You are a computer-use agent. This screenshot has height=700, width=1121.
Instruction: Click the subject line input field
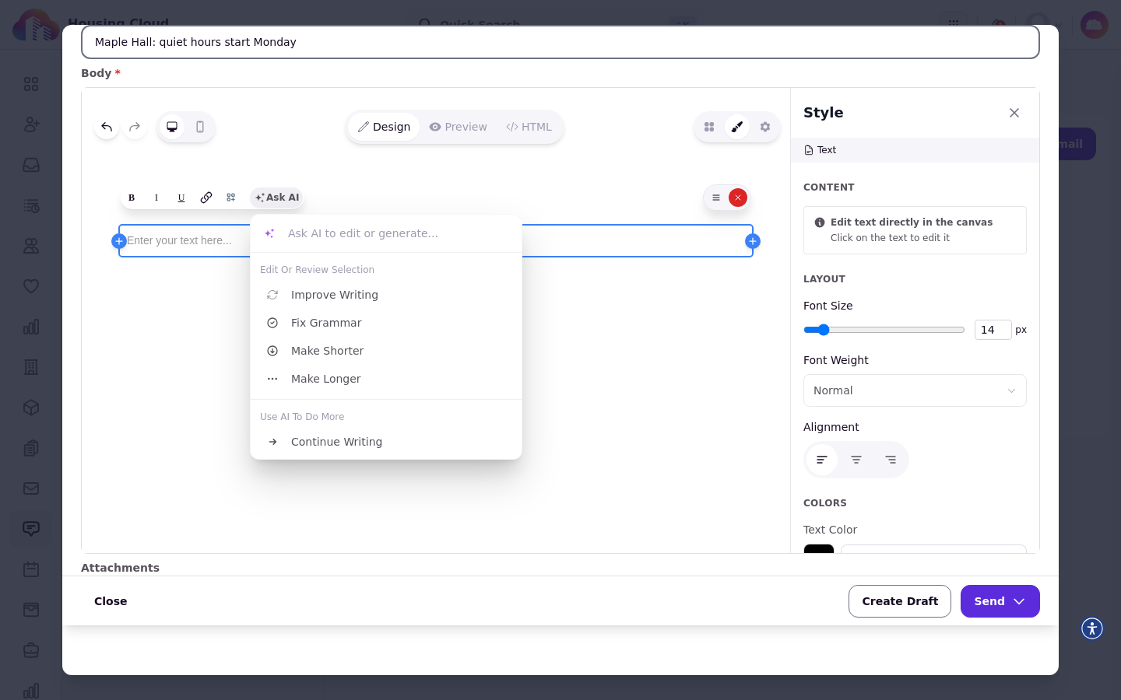pyautogui.click(x=560, y=42)
